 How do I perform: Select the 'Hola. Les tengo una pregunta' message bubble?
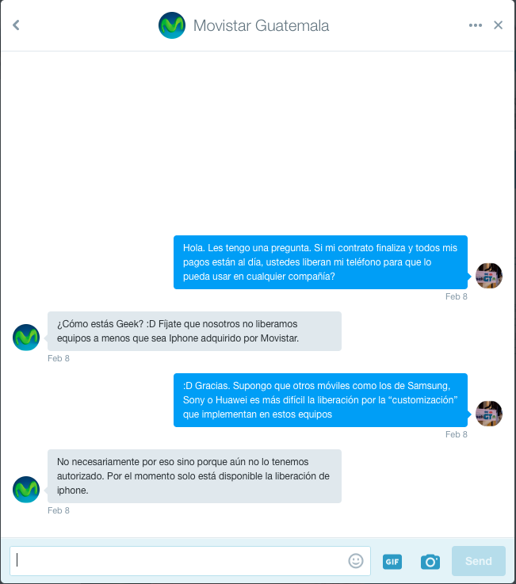pyautogui.click(x=320, y=262)
